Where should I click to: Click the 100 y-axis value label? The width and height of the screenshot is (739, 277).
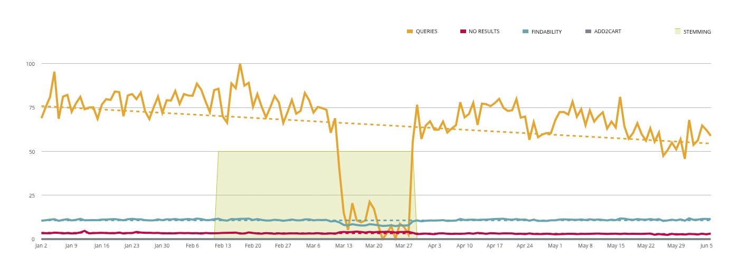pos(30,64)
